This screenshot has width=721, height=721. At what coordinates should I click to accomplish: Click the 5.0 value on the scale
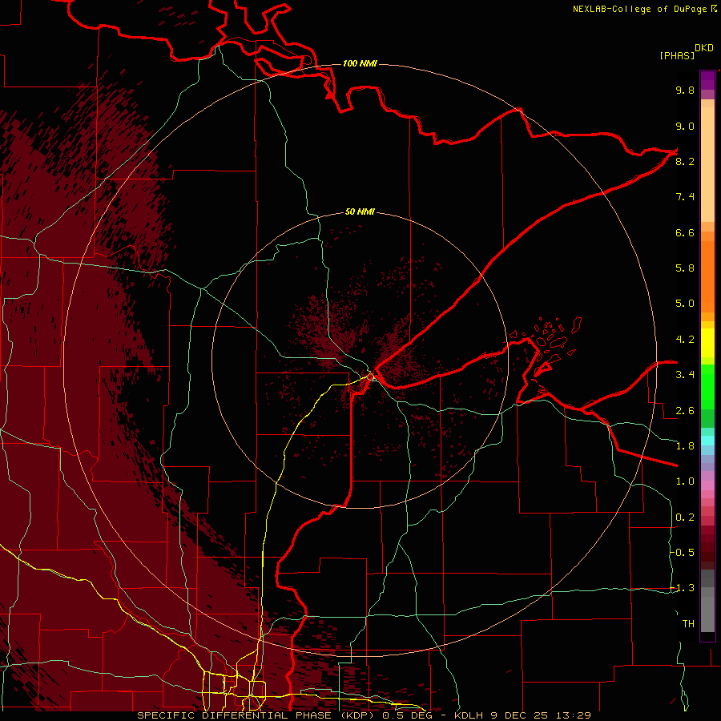click(685, 304)
